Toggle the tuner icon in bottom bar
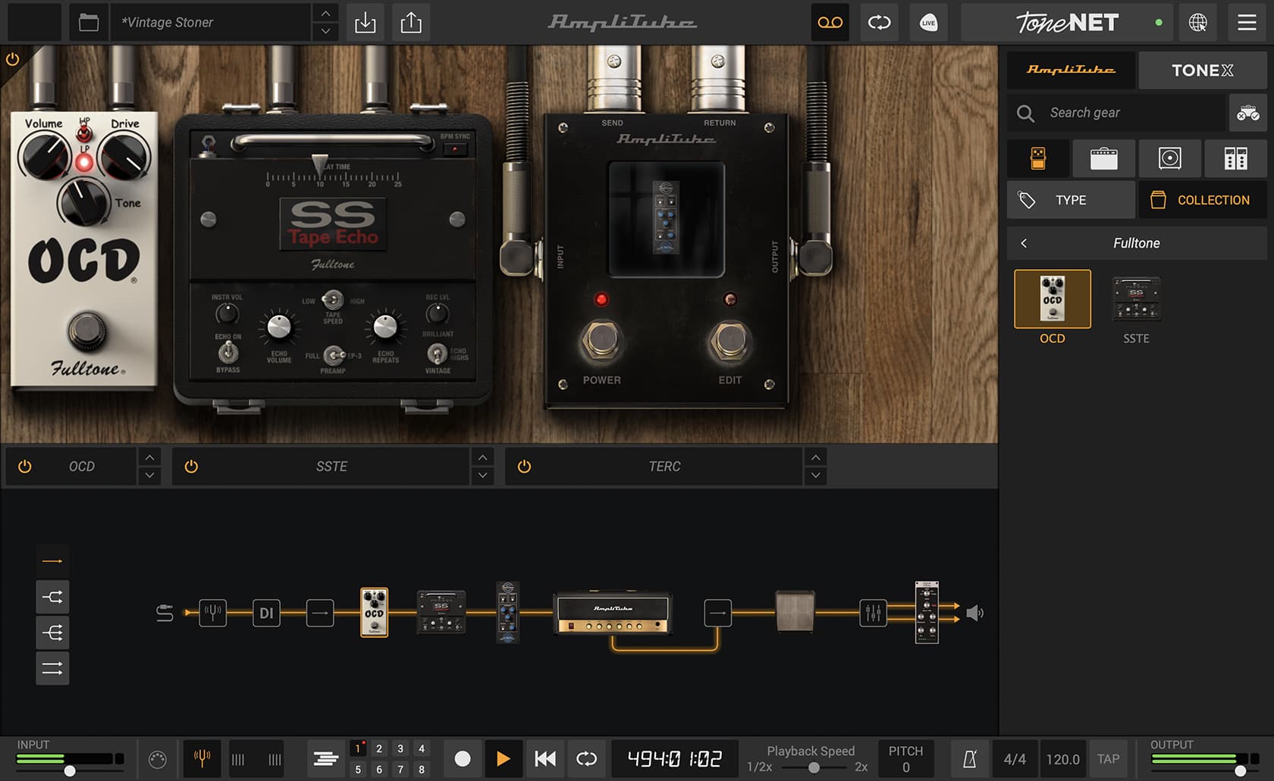This screenshot has width=1274, height=781. [x=202, y=758]
